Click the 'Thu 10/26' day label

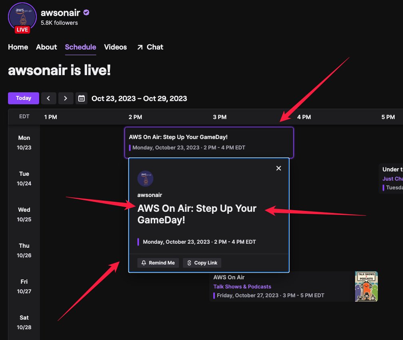pyautogui.click(x=24, y=251)
